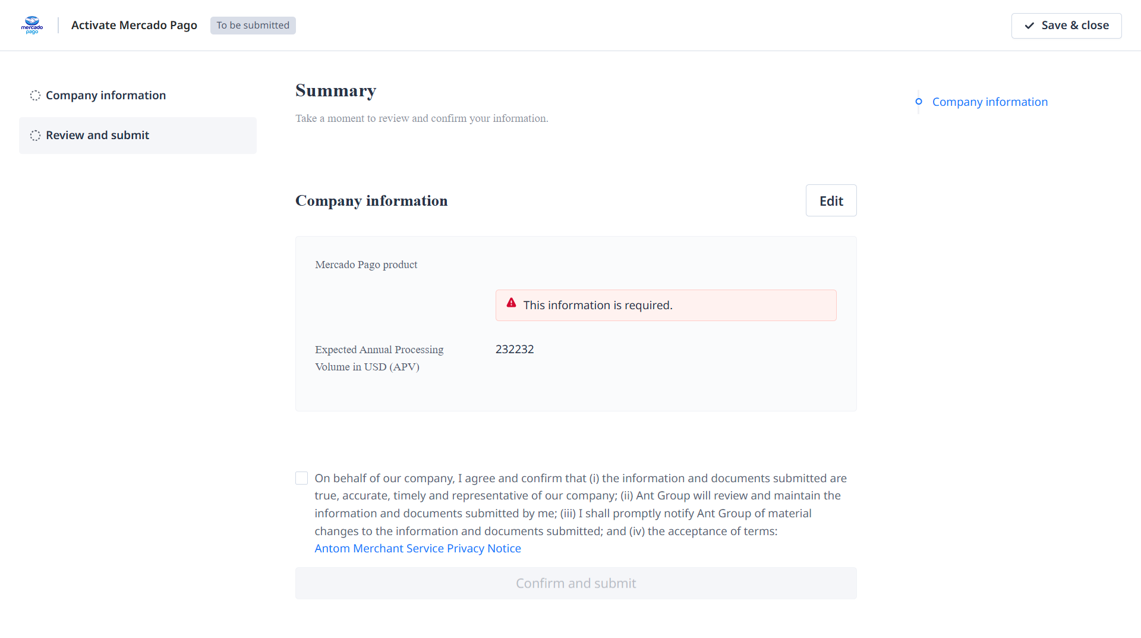The image size is (1141, 638).
Task: Click the red warning triangle icon
Action: [x=511, y=303]
